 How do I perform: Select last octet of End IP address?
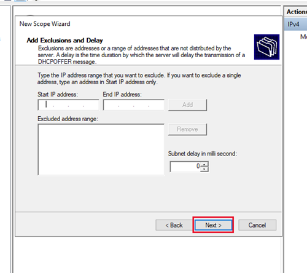point(156,105)
